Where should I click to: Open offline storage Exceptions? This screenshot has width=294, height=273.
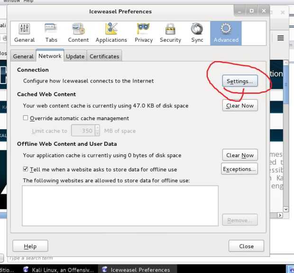coord(239,169)
